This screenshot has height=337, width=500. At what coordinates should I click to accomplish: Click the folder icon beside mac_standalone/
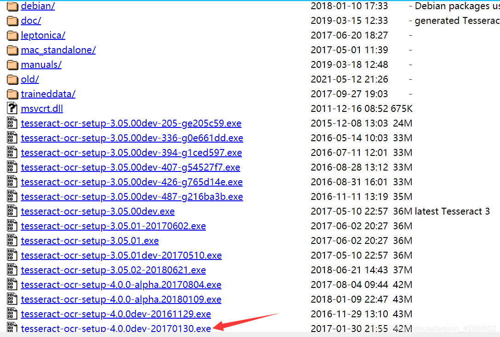[12, 50]
